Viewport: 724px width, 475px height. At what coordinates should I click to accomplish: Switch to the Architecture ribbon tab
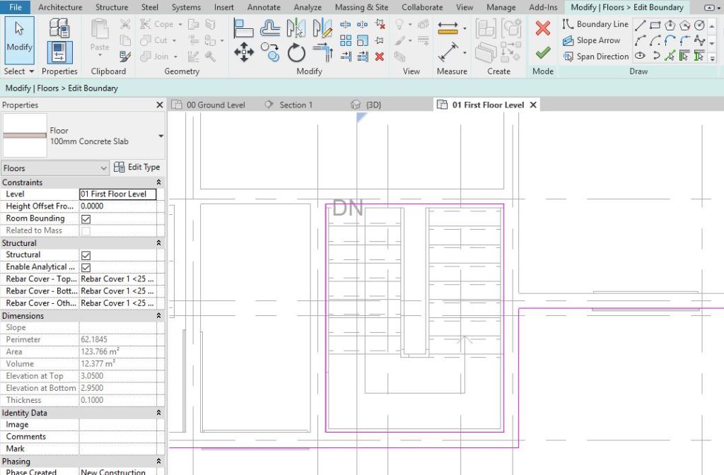click(x=60, y=7)
